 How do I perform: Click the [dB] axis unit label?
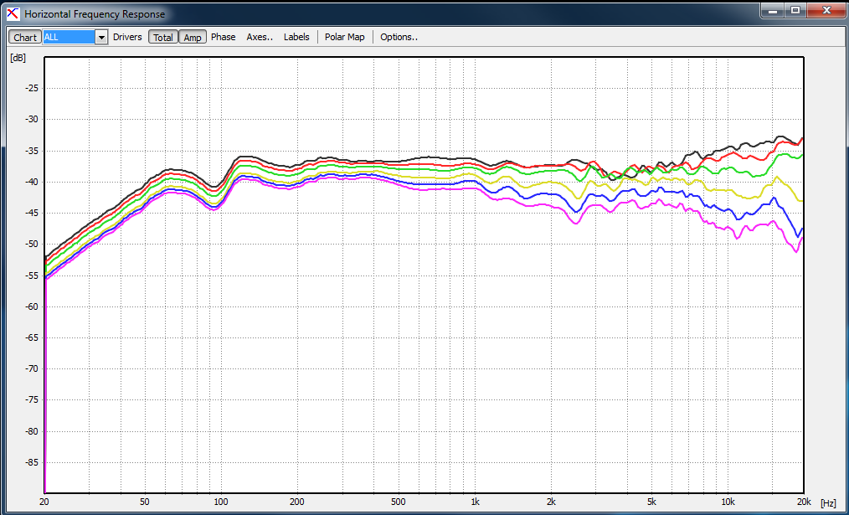[x=18, y=58]
